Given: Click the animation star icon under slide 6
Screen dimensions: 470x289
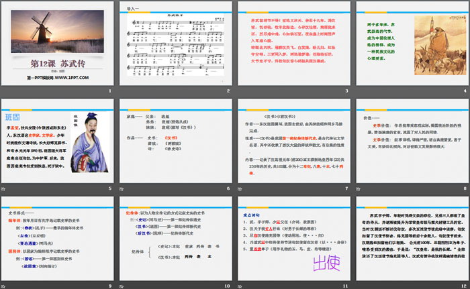Looking at the screenshot, I should coord(122,188).
